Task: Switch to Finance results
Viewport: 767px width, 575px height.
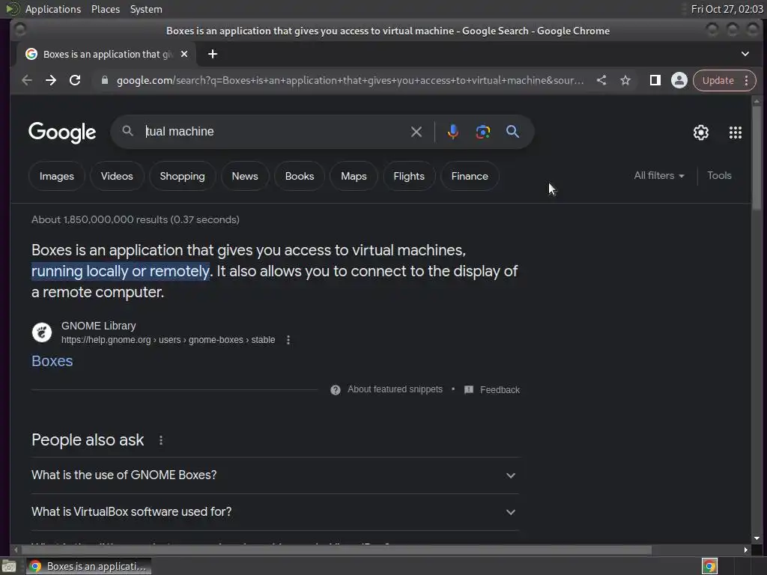Action: (x=470, y=176)
